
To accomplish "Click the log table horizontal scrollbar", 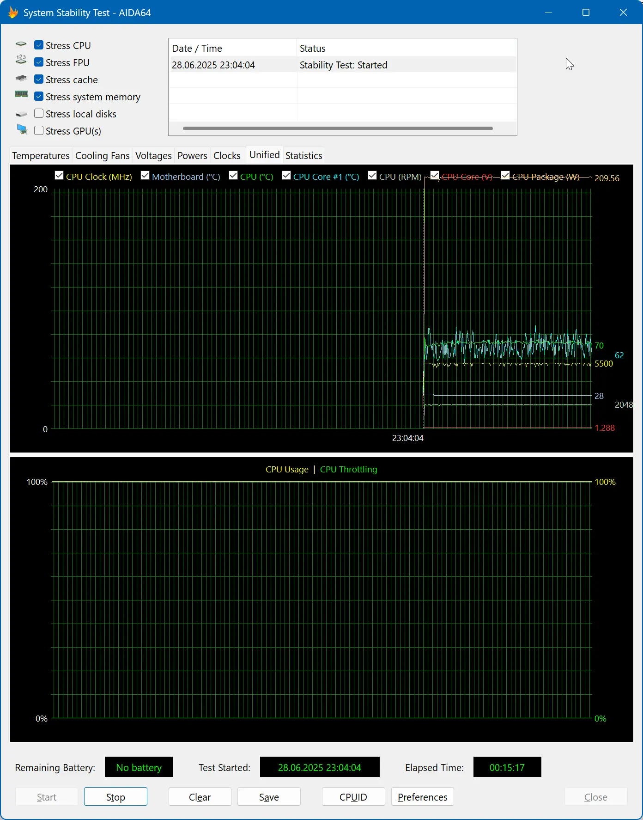I will 338,128.
